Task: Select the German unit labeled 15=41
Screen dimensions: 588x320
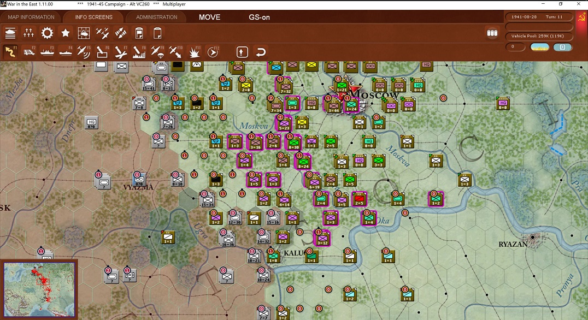Action: click(149, 84)
